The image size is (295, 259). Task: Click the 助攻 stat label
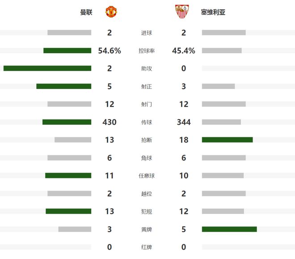[146, 68]
